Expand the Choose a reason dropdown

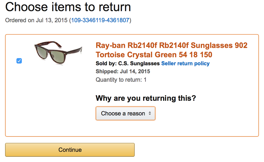125,113
